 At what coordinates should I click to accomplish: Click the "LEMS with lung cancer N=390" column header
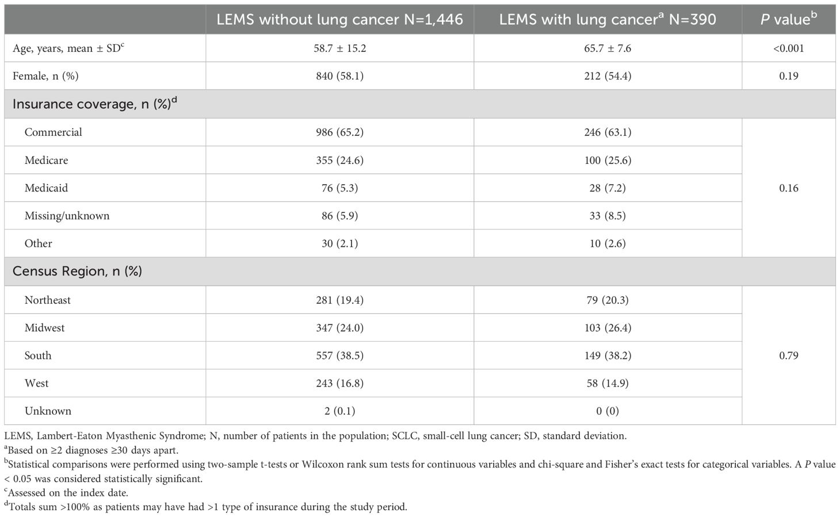point(608,20)
